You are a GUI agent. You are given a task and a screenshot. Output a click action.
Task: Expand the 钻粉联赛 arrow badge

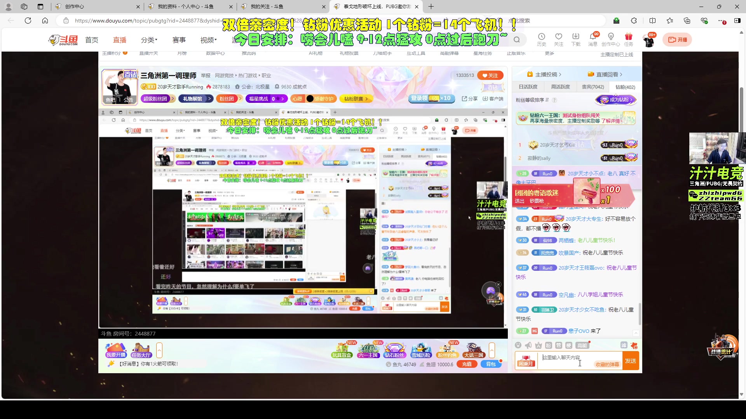tap(356, 99)
